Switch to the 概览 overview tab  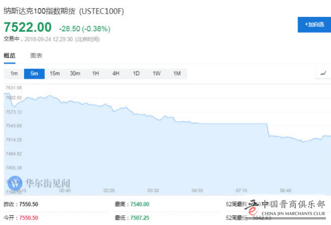point(9,55)
